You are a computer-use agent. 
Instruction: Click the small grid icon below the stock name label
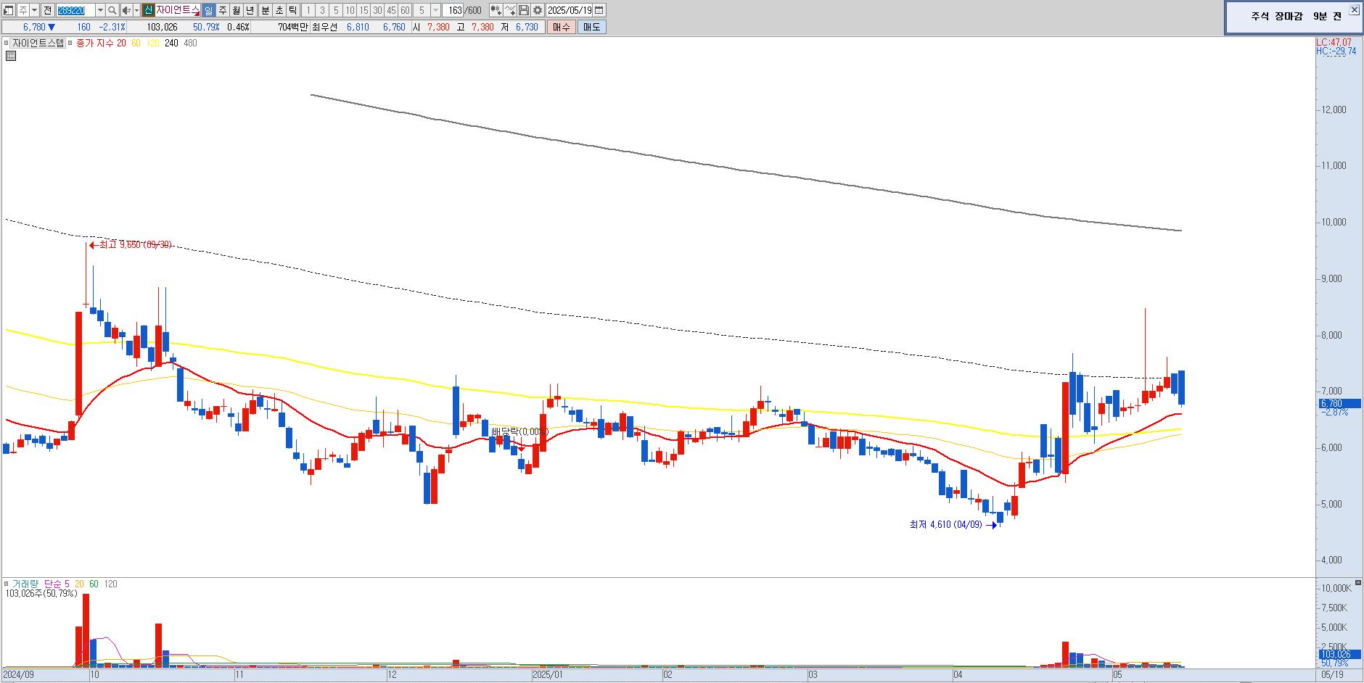(x=11, y=56)
